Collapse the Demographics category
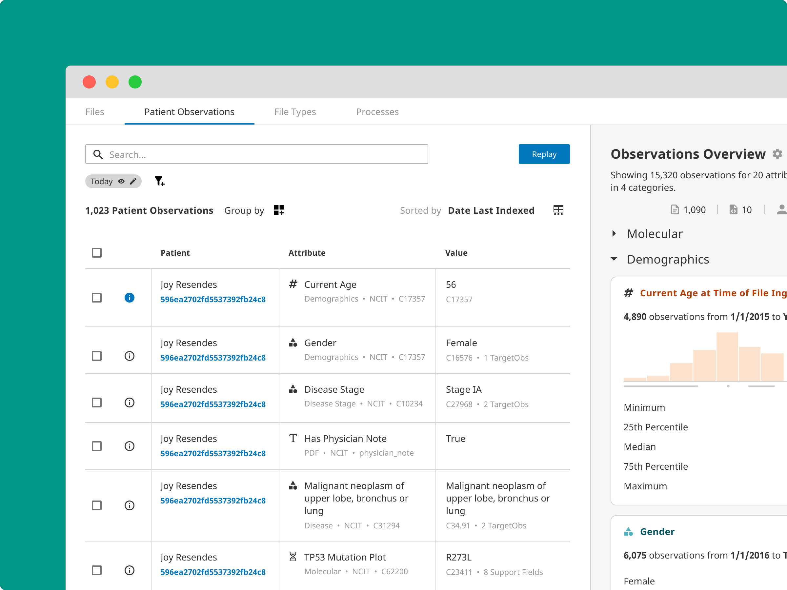787x590 pixels. tap(614, 259)
